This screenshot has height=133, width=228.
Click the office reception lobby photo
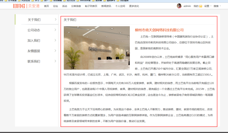(x=97, y=48)
